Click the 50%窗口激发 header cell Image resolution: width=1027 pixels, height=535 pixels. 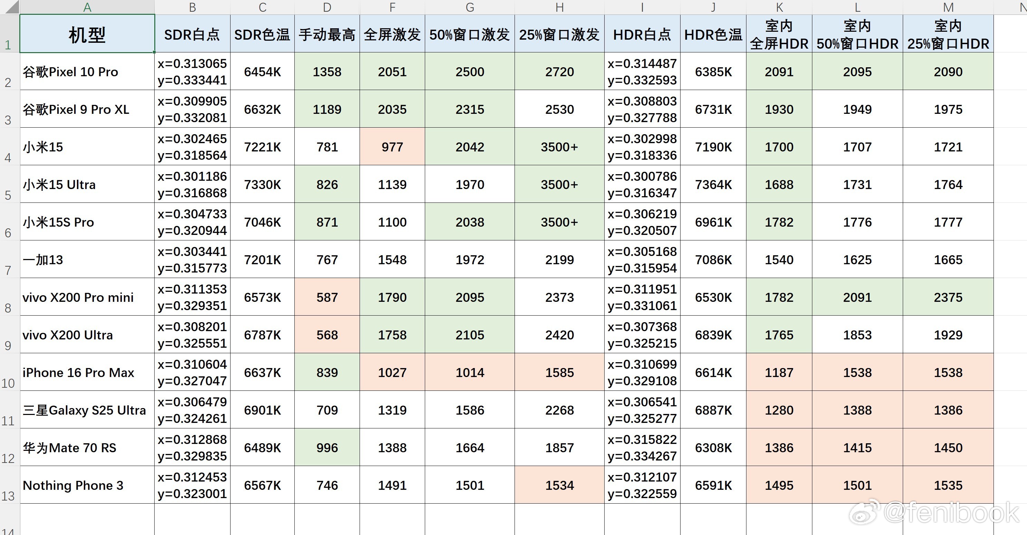[x=470, y=33]
